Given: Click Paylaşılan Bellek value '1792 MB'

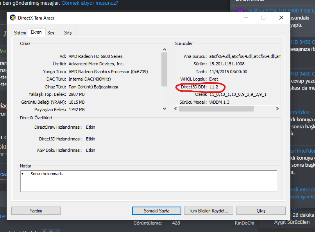Looking at the screenshot, I should coord(77,110).
